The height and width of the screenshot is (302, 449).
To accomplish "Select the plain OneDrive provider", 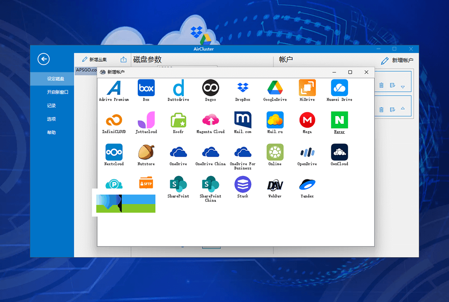I will [178, 155].
